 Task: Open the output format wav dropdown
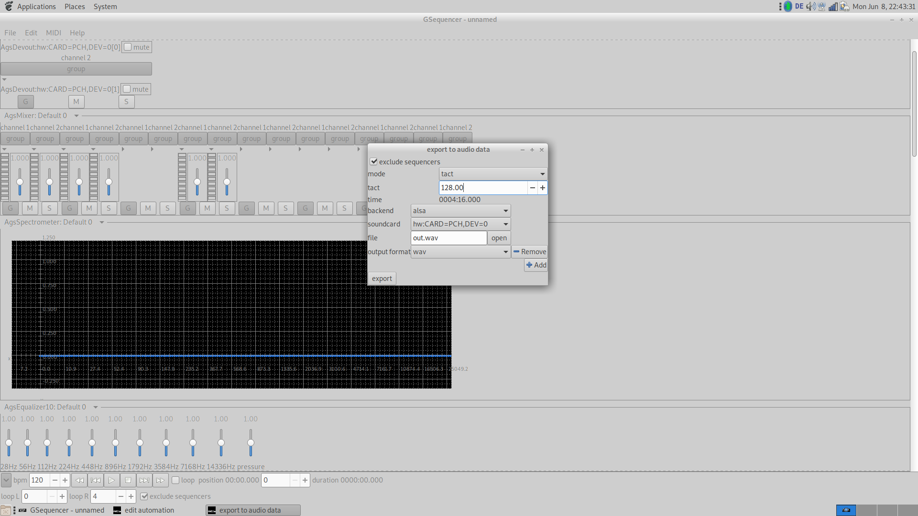pyautogui.click(x=460, y=252)
